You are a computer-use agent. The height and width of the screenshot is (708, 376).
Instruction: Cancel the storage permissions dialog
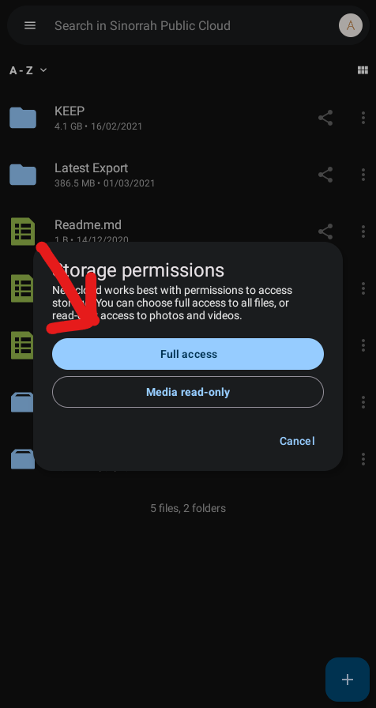(x=297, y=441)
